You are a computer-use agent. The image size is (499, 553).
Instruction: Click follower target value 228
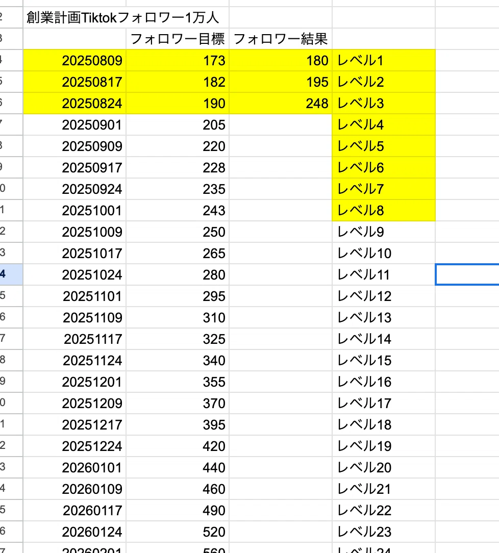(x=178, y=167)
